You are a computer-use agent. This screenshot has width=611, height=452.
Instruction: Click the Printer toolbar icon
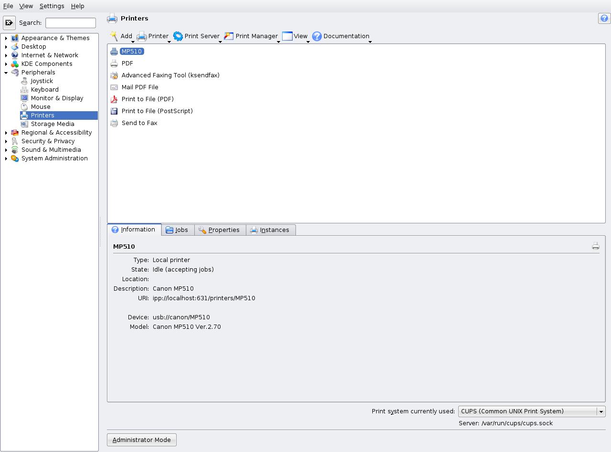(x=142, y=36)
